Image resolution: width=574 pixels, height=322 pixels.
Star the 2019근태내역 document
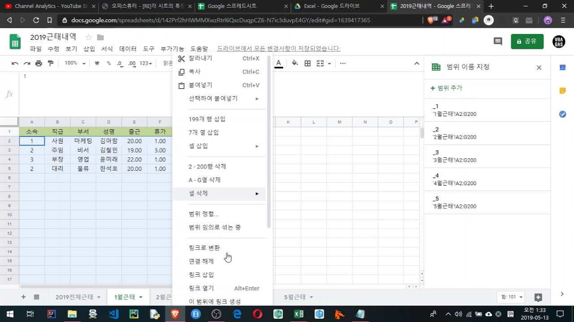(88, 37)
